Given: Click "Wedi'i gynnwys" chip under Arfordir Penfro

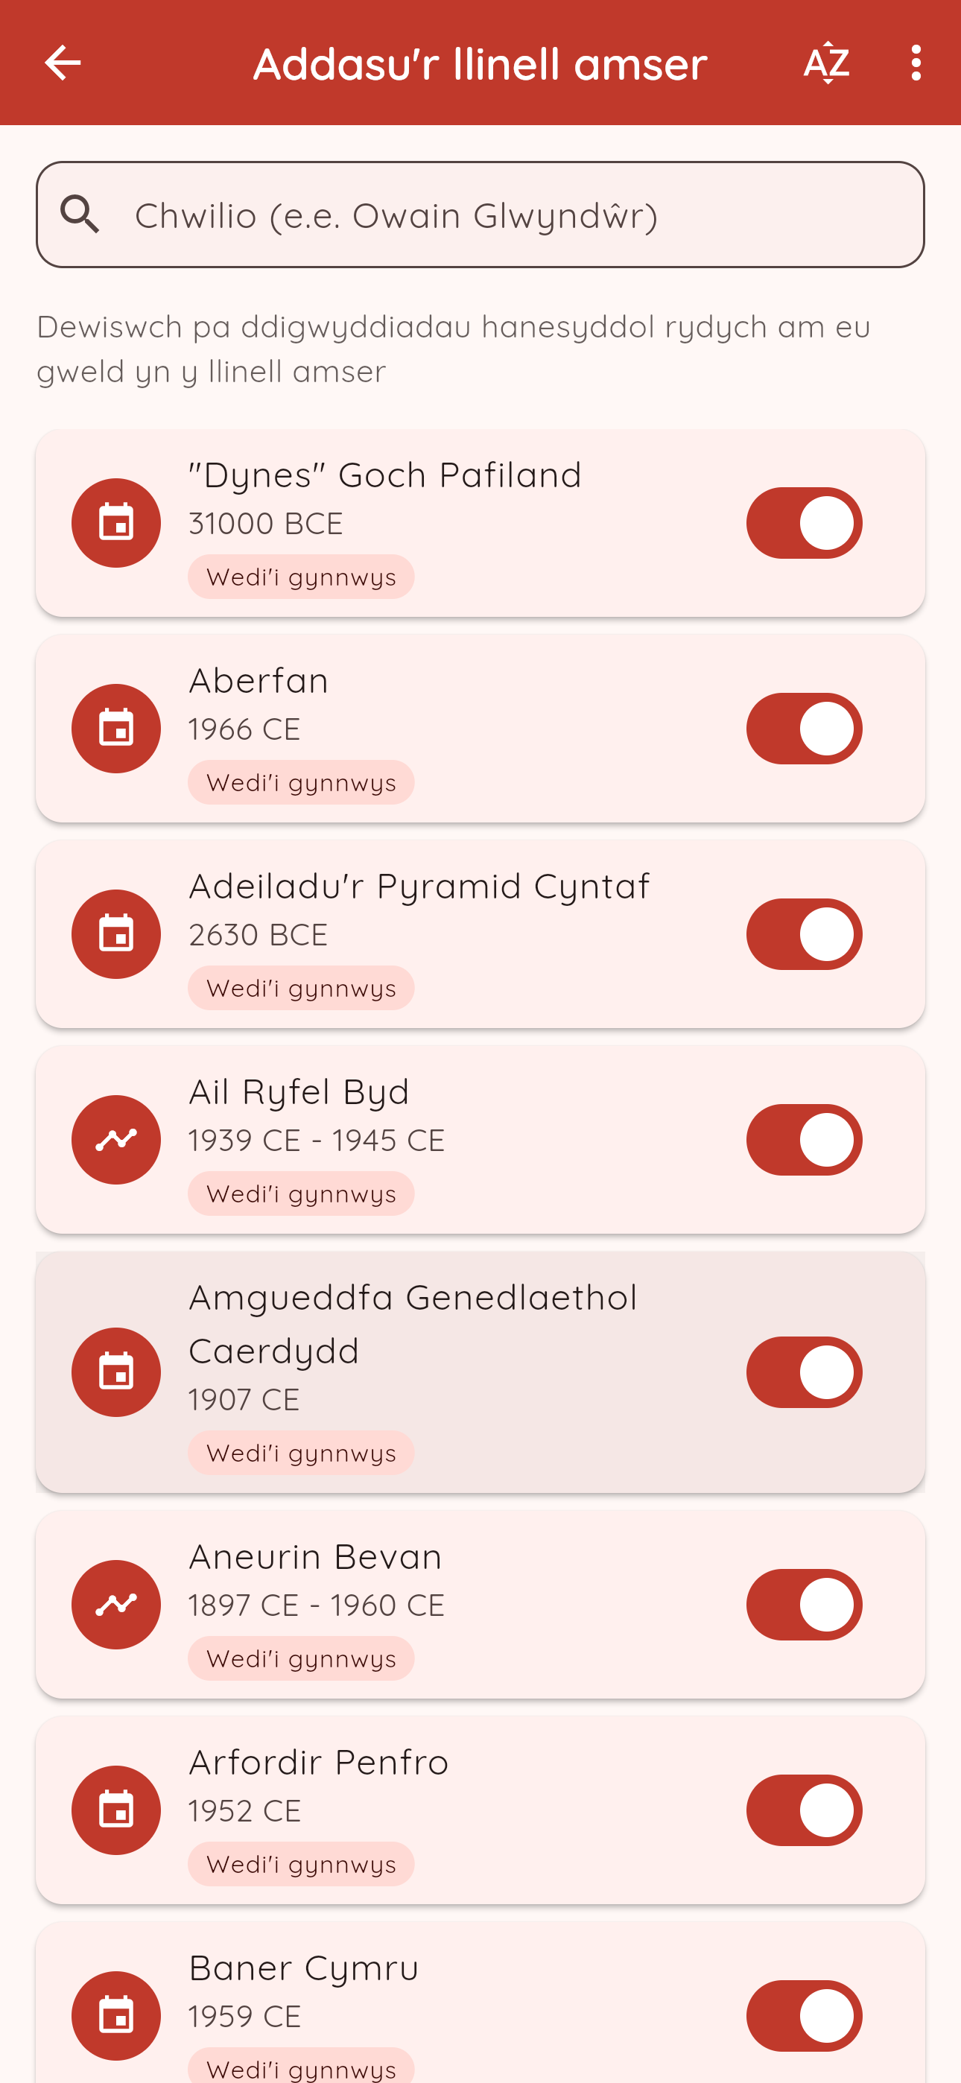Looking at the screenshot, I should click(x=301, y=1864).
